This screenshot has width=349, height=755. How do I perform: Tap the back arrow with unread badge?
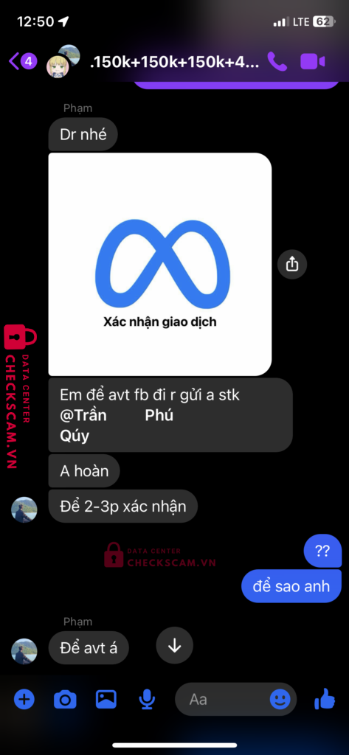coord(22,62)
